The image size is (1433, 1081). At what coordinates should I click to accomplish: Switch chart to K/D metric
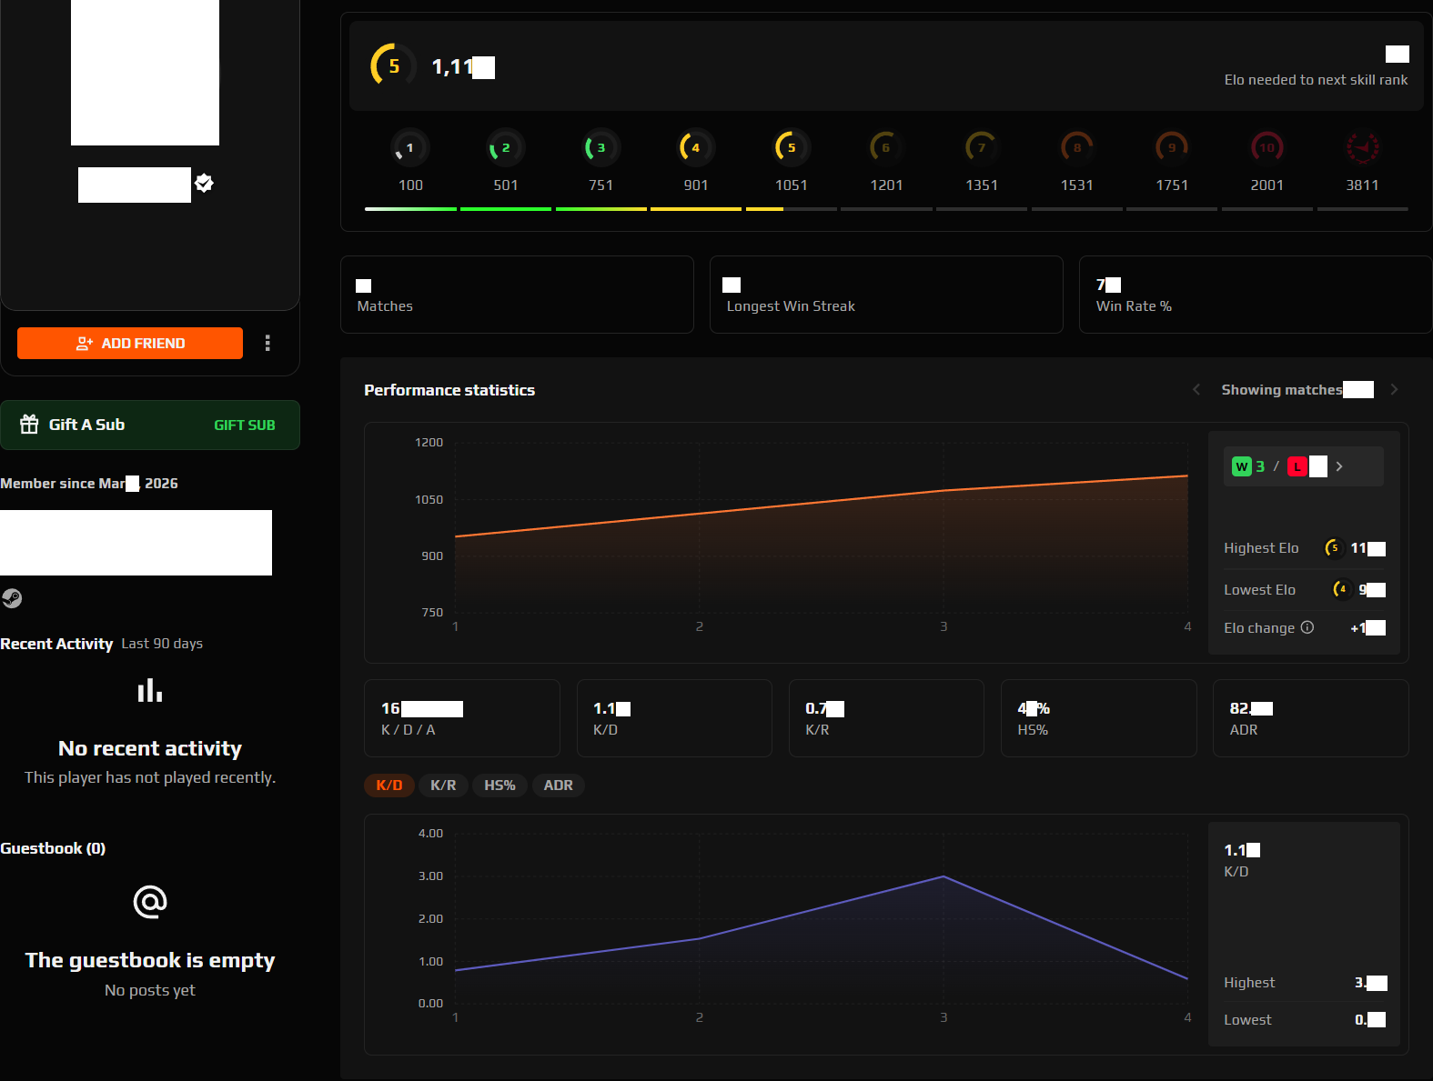(389, 786)
